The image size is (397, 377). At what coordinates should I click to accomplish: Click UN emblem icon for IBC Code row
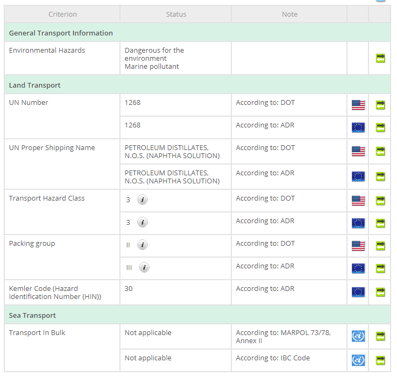tap(358, 360)
